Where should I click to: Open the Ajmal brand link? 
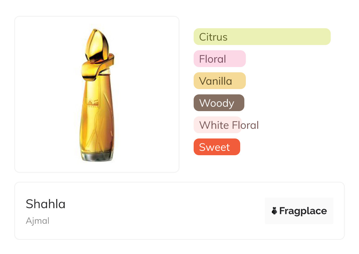[x=37, y=221]
